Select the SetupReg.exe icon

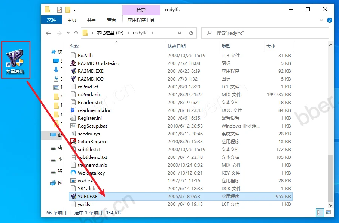pyautogui.click(x=73, y=142)
